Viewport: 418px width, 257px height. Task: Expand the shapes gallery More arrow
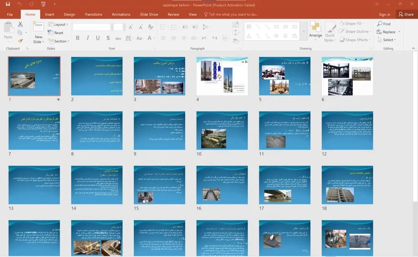tap(303, 31)
